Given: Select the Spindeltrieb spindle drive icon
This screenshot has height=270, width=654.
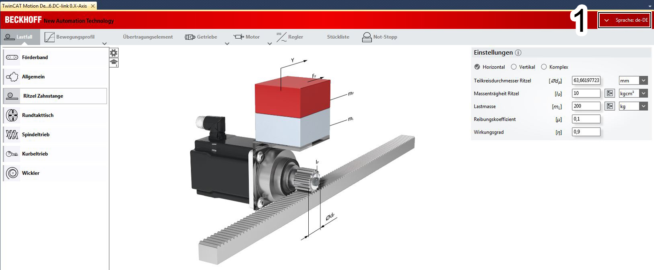Looking at the screenshot, I should [x=12, y=135].
